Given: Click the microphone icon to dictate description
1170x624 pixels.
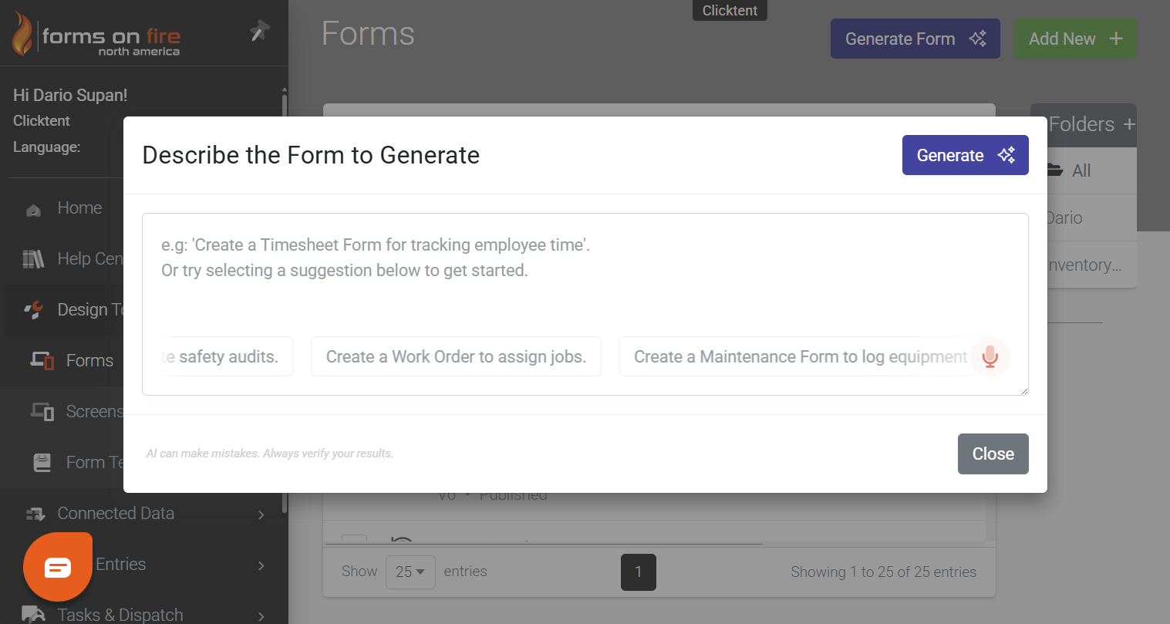Looking at the screenshot, I should coord(990,356).
